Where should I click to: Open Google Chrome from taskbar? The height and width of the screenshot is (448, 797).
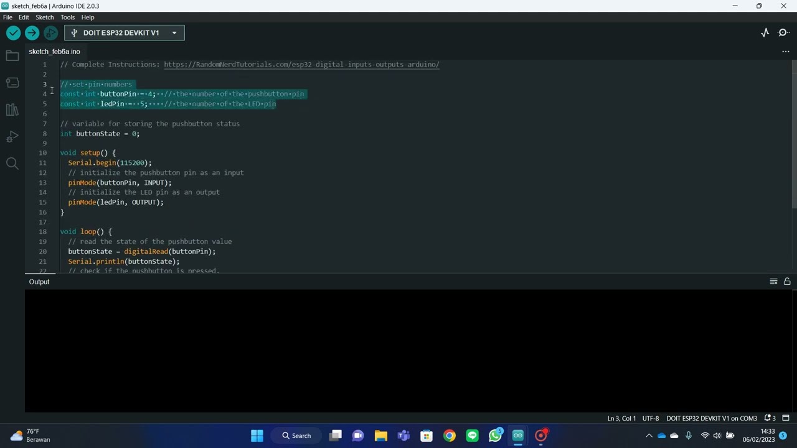[450, 436]
